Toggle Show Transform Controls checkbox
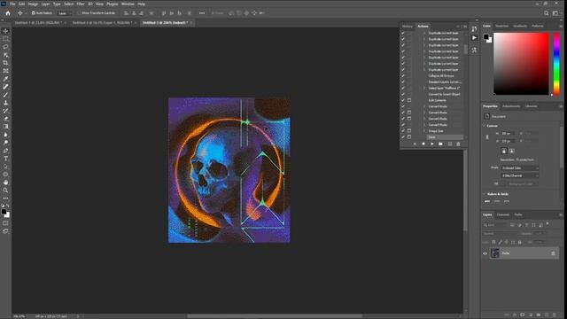The width and height of the screenshot is (567, 319). click(x=79, y=13)
